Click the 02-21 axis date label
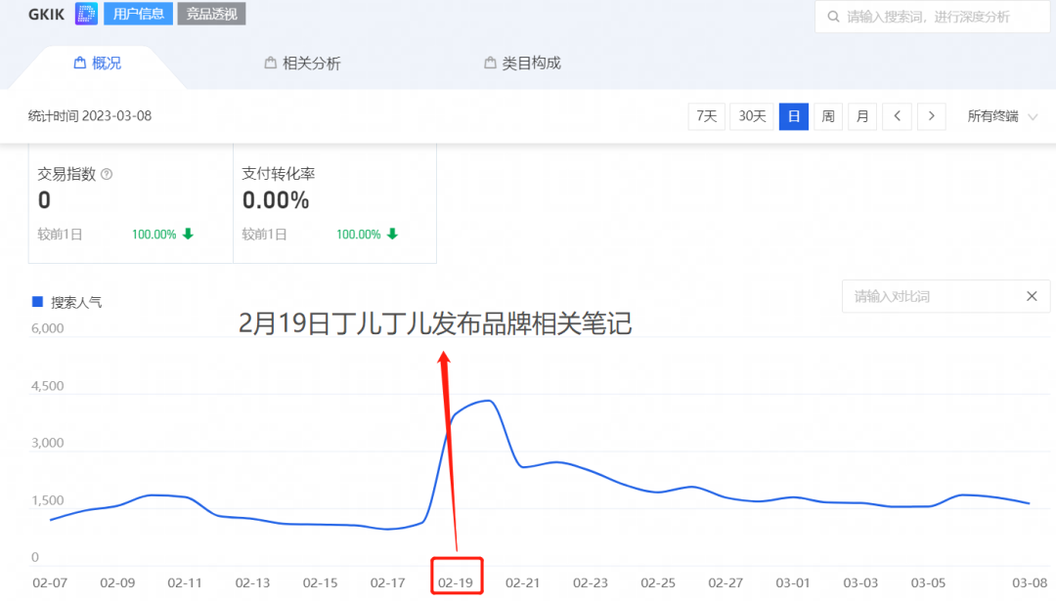Viewport: 1056px width, 601px height. 522,582
